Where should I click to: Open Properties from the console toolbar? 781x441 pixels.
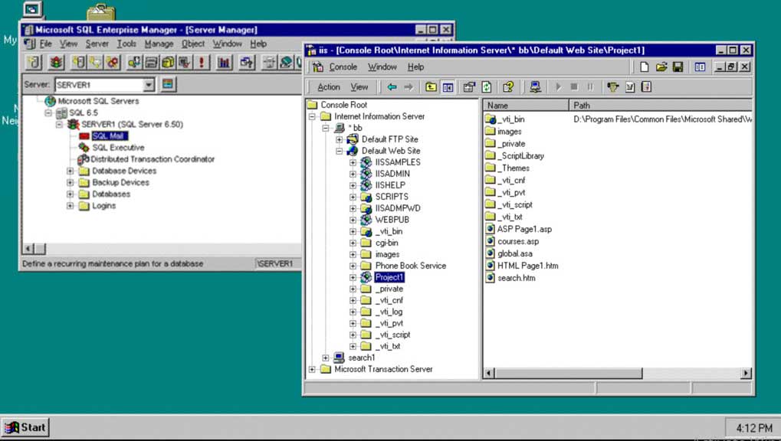coord(469,87)
